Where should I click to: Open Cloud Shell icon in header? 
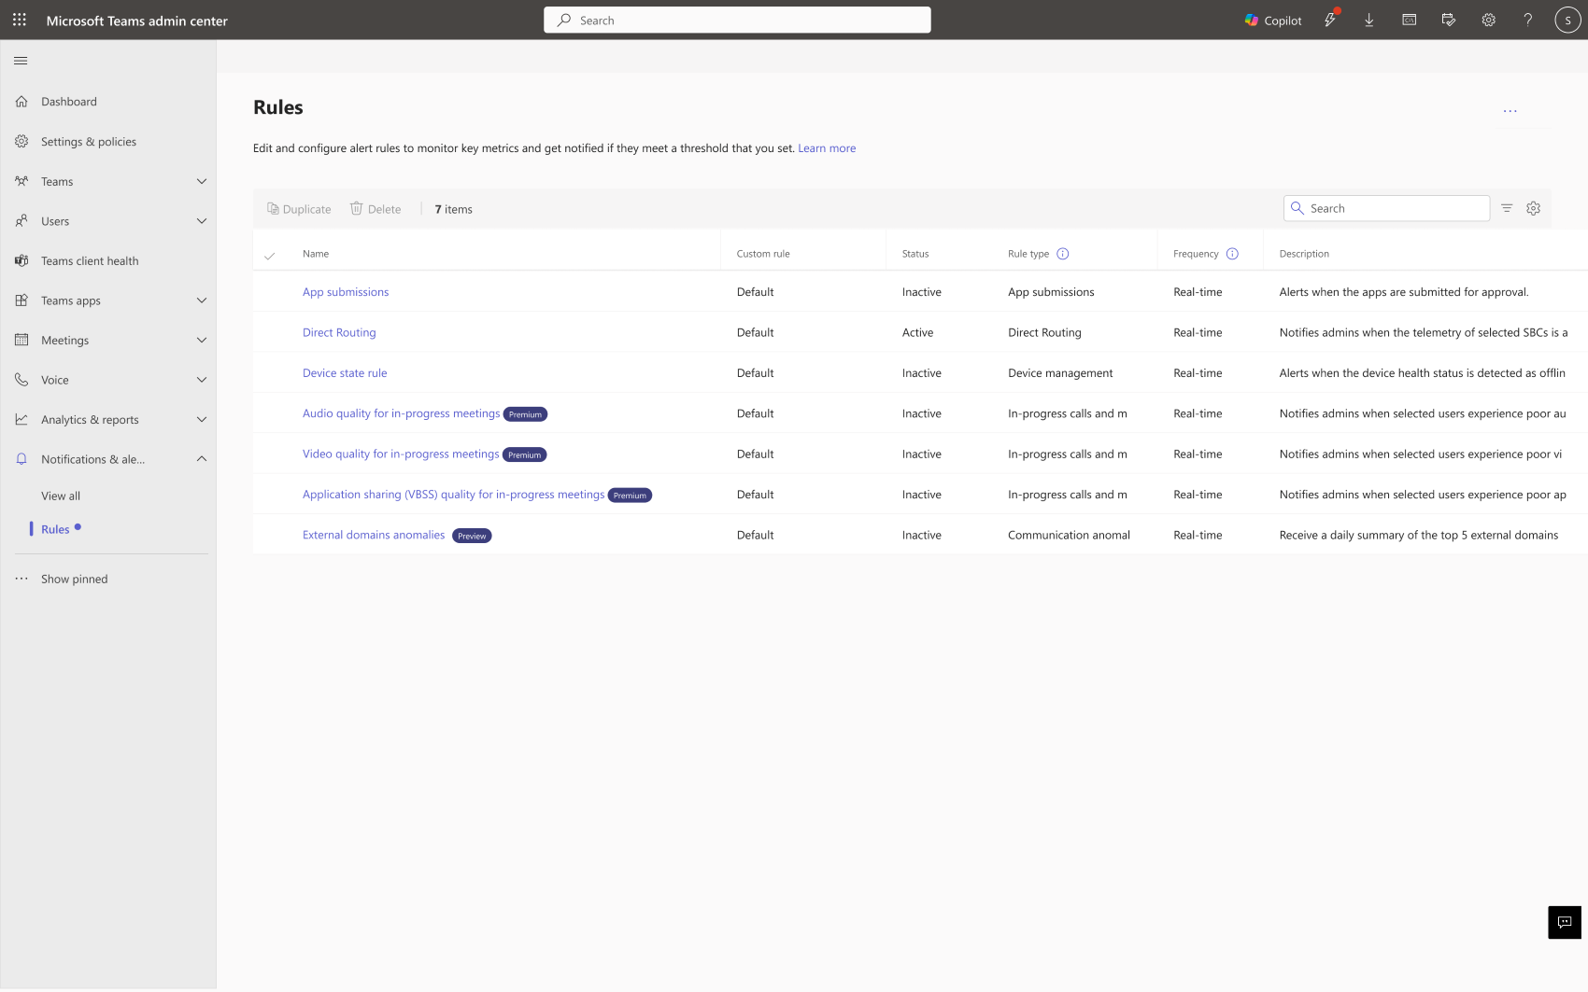1409,20
